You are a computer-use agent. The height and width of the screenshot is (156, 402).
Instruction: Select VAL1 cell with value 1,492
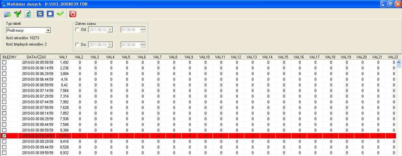pos(64,62)
